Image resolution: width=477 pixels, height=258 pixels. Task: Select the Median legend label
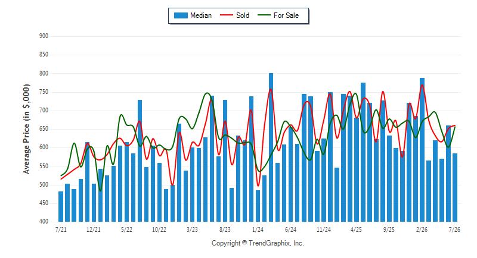coord(201,15)
